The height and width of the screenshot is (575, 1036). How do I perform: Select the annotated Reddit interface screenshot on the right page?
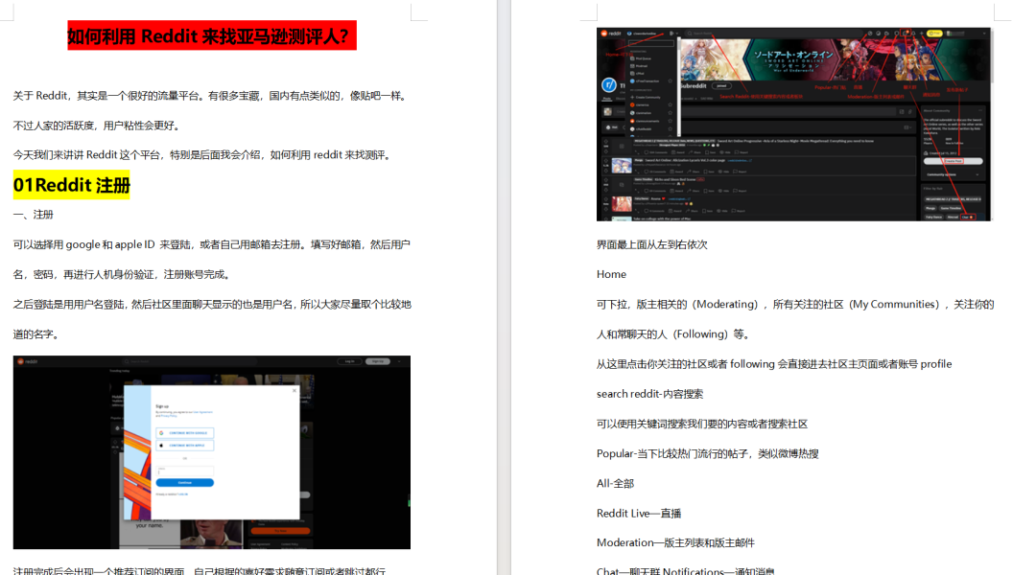coord(794,125)
